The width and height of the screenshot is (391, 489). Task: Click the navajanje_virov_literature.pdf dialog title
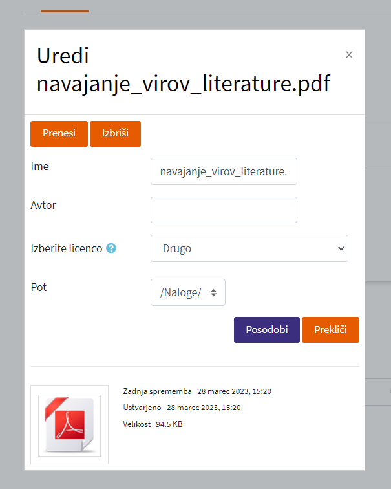(x=183, y=83)
